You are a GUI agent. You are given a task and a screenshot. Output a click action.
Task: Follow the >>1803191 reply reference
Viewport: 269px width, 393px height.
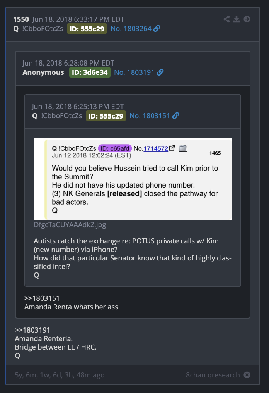click(32, 330)
